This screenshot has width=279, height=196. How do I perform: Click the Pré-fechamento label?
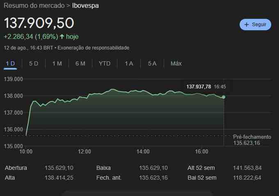point(252,137)
